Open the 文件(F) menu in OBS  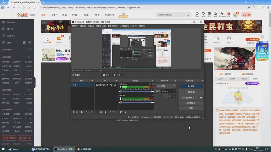(x=75, y=26)
